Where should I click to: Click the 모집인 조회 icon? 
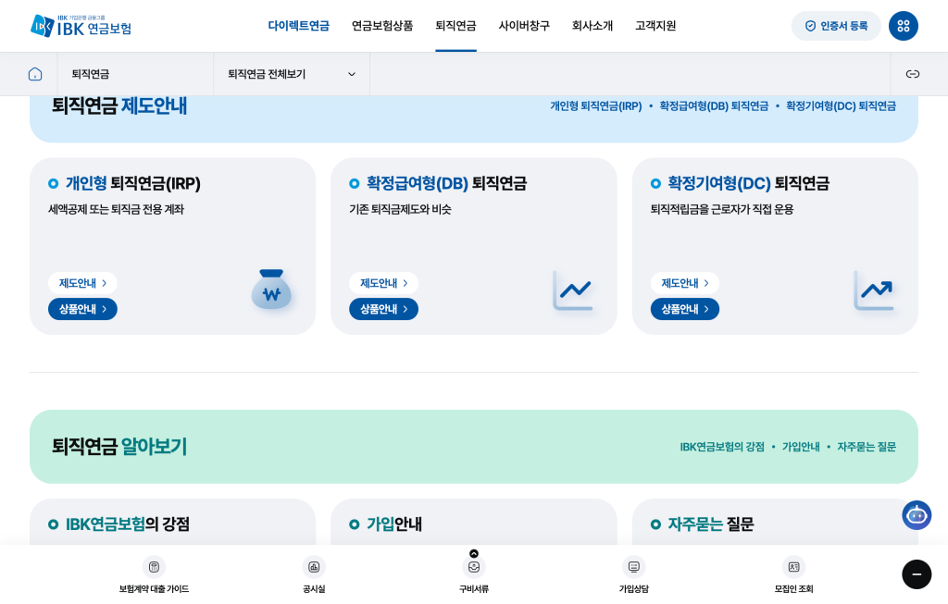point(793,567)
